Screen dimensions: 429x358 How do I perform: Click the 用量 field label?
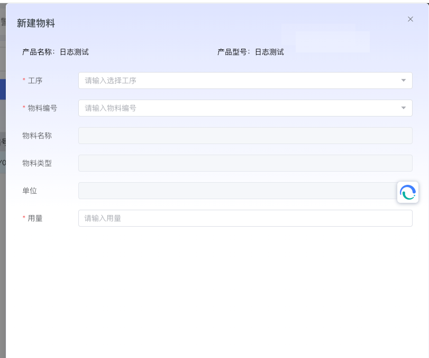click(35, 218)
